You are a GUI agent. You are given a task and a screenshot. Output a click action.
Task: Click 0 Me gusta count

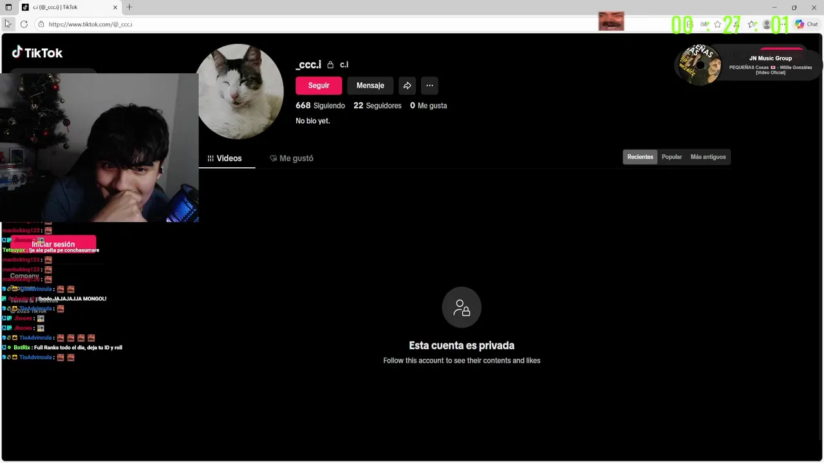tap(428, 105)
